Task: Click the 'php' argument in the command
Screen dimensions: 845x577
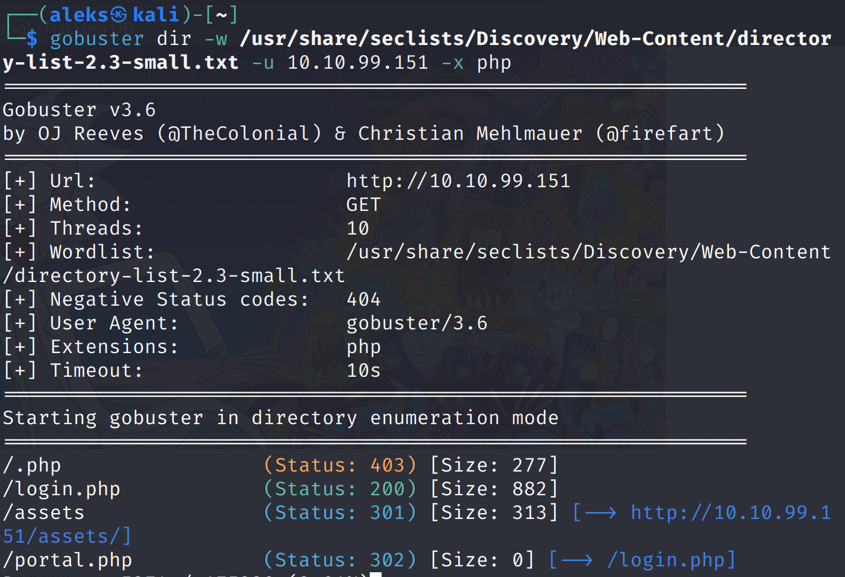Action: (494, 63)
